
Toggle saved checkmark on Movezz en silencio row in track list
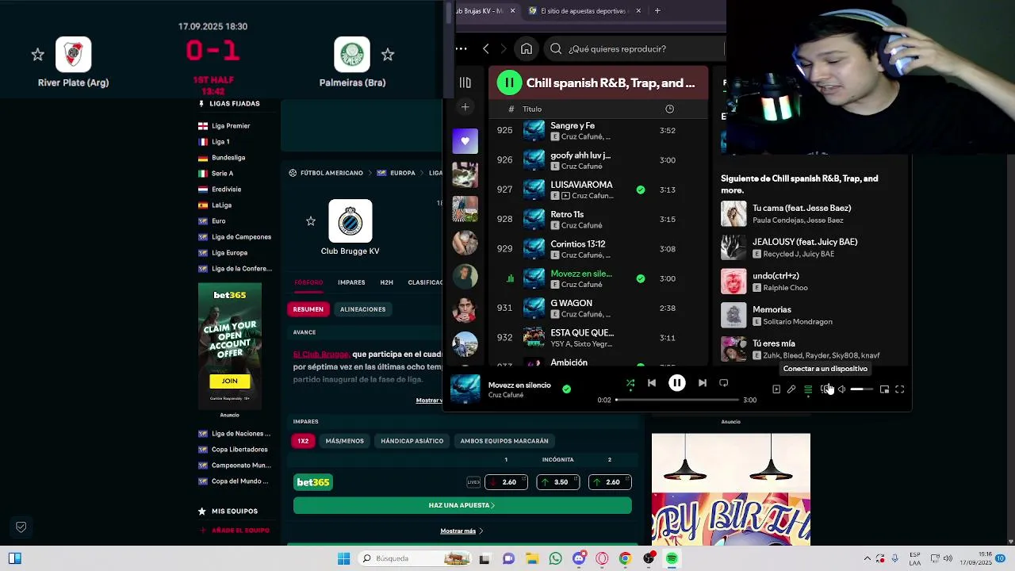641,278
